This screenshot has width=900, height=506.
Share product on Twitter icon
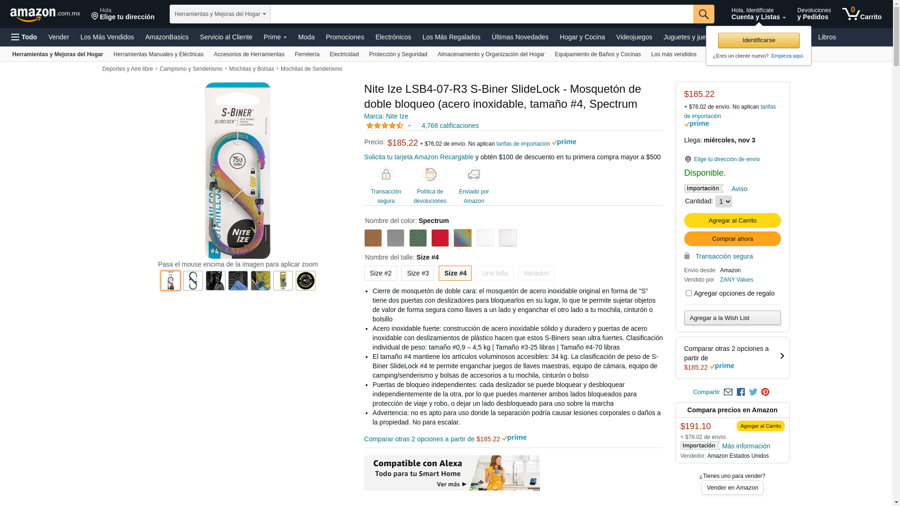[753, 392]
